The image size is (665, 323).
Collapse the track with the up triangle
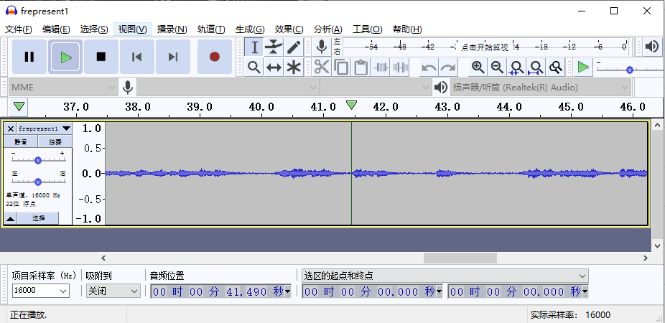click(11, 218)
